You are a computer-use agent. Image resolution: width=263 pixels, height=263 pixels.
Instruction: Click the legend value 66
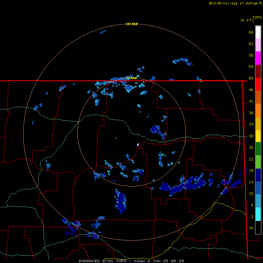[x=251, y=32]
